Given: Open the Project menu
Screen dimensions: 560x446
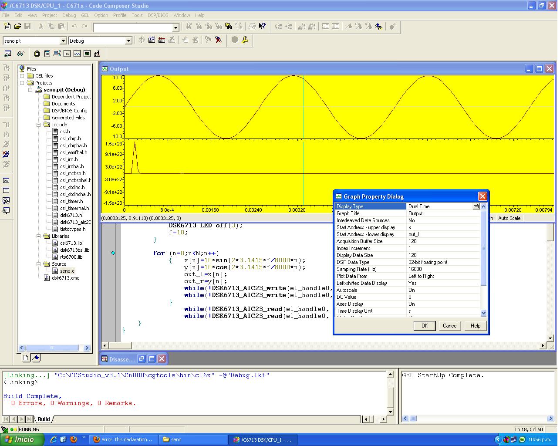Looking at the screenshot, I should click(x=49, y=15).
